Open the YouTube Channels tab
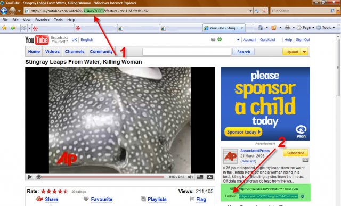 75,52
